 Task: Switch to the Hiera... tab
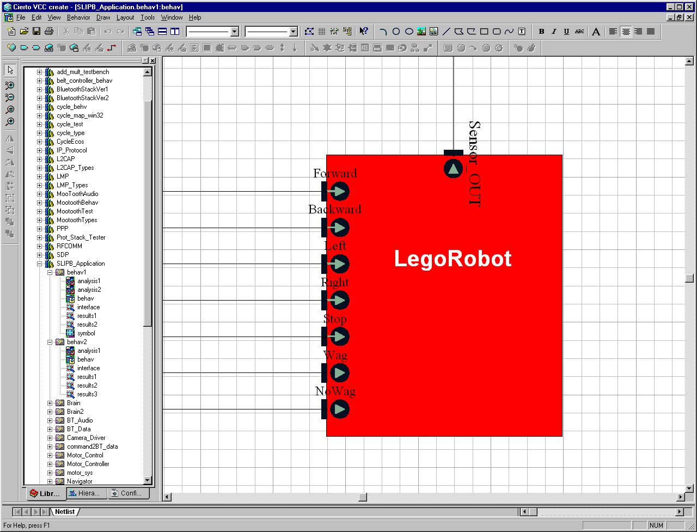pyautogui.click(x=87, y=493)
